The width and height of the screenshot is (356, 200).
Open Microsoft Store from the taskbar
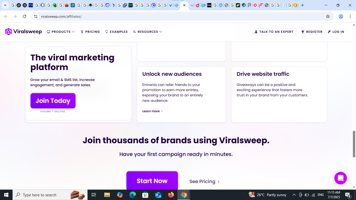pos(145,195)
